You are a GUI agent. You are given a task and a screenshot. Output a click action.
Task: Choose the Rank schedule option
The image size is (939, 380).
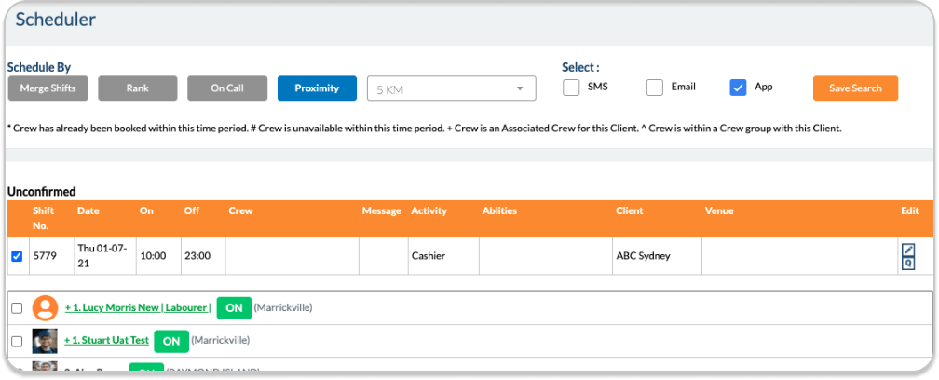tap(137, 88)
